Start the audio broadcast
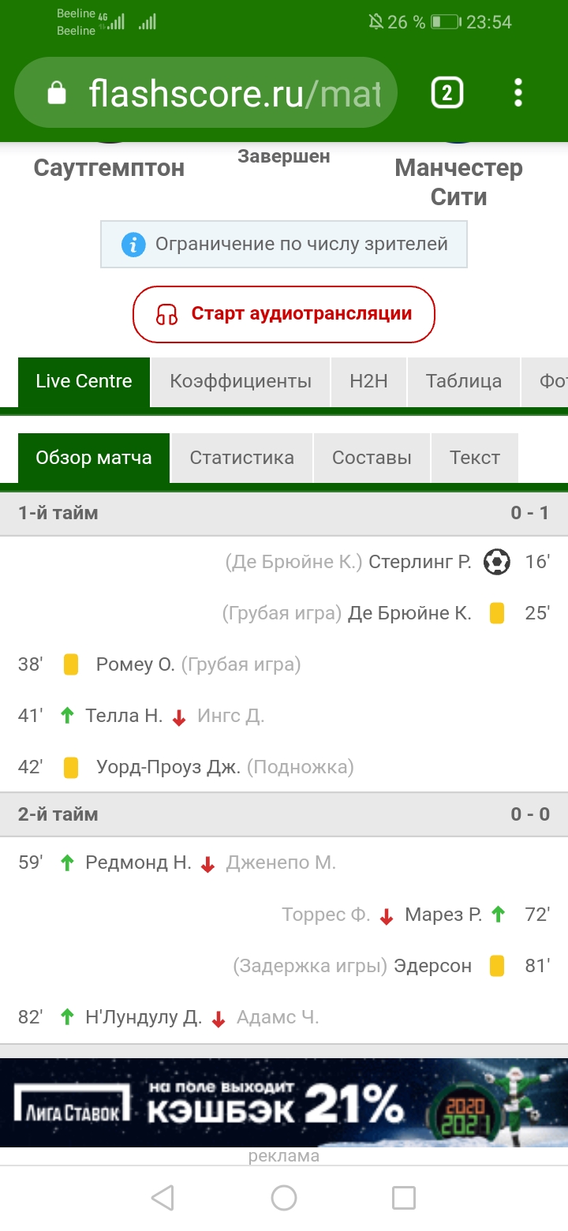Screen dimensions: 568x1231 point(284,314)
